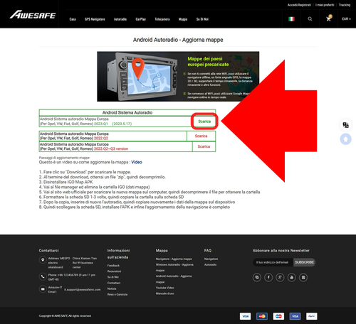Click the translate floating side icon
The width and height of the screenshot is (356, 324).
click(345, 125)
